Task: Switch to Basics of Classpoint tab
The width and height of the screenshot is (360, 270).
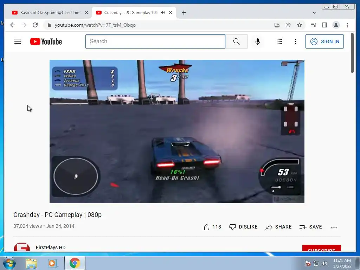Action: 50,13
